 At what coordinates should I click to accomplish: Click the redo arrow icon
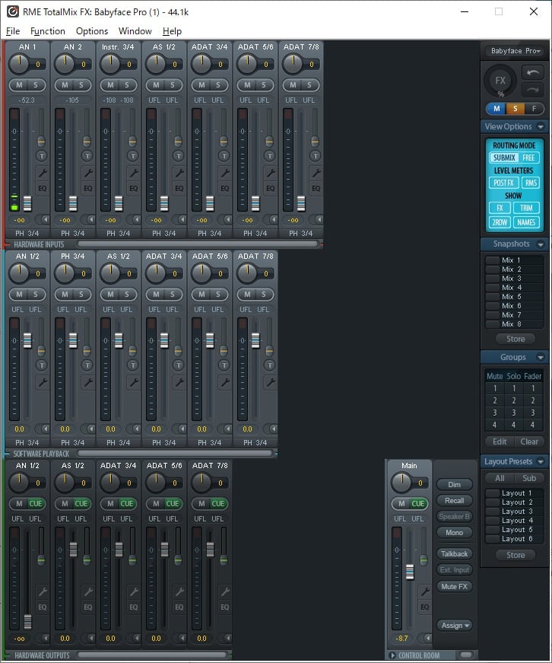[532, 90]
